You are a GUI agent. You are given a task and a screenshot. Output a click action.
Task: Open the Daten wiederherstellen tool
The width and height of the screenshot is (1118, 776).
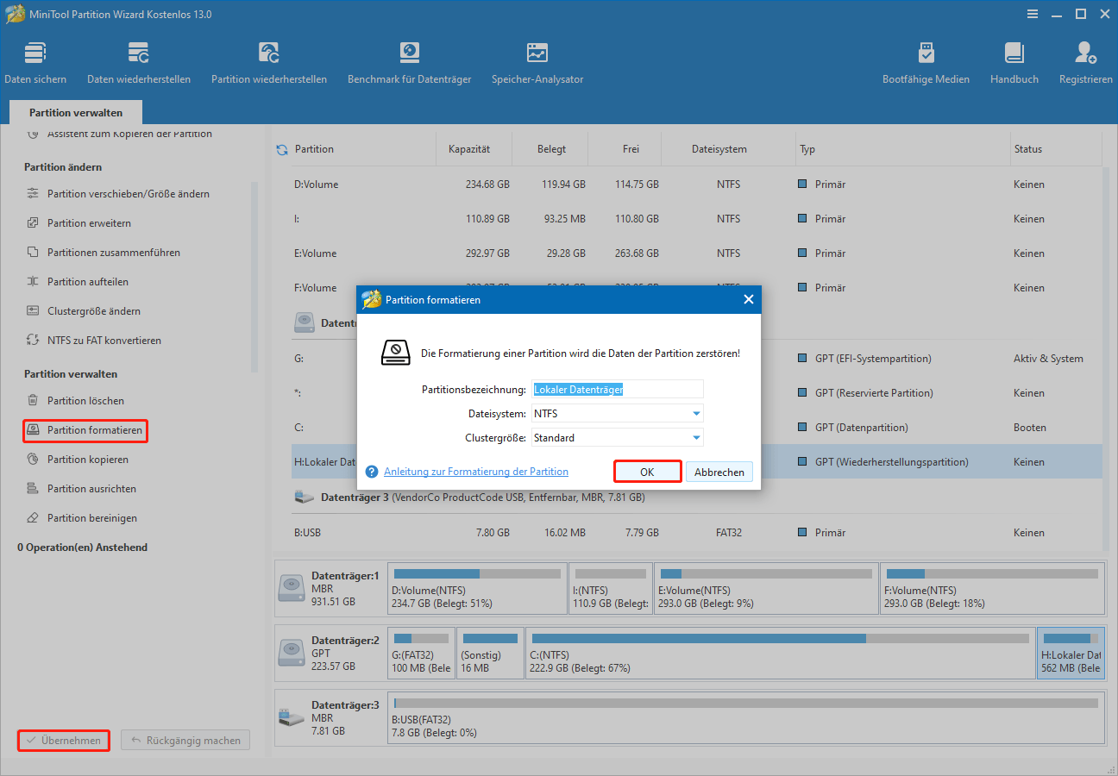(x=138, y=60)
